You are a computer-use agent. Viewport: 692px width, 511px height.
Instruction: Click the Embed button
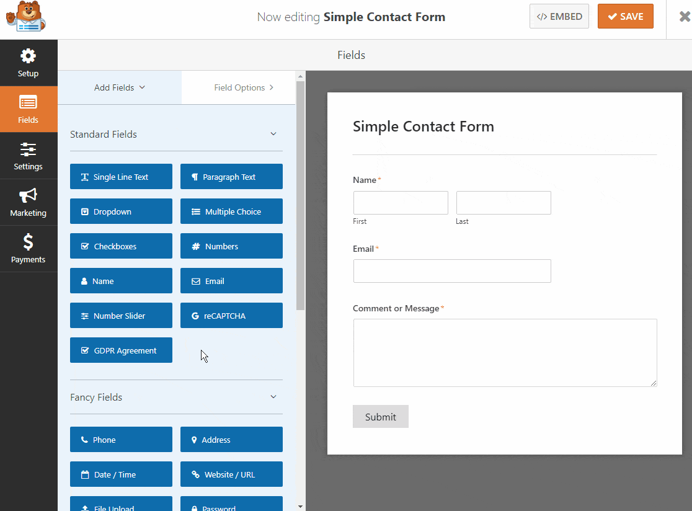[559, 16]
